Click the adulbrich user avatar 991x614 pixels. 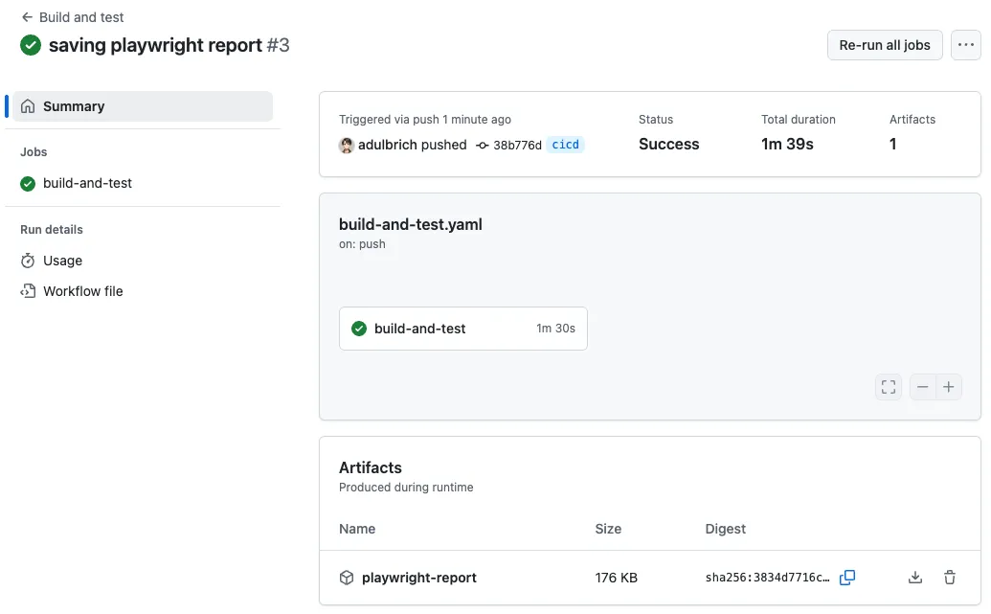pos(347,145)
